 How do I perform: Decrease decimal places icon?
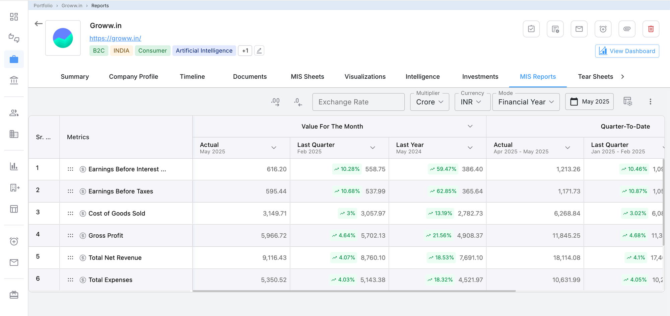298,102
